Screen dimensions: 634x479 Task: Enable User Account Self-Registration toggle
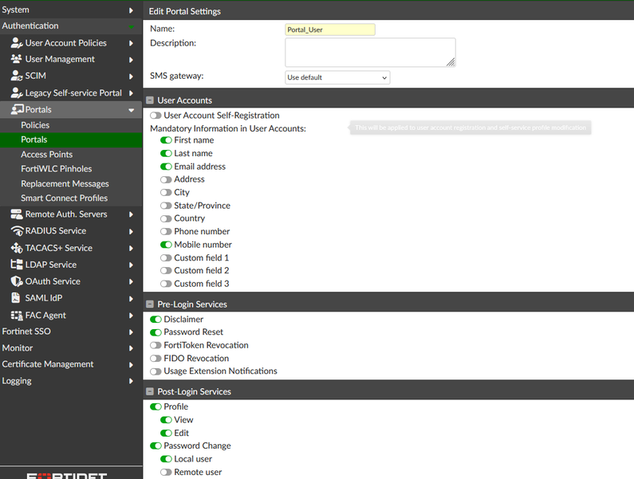(156, 116)
